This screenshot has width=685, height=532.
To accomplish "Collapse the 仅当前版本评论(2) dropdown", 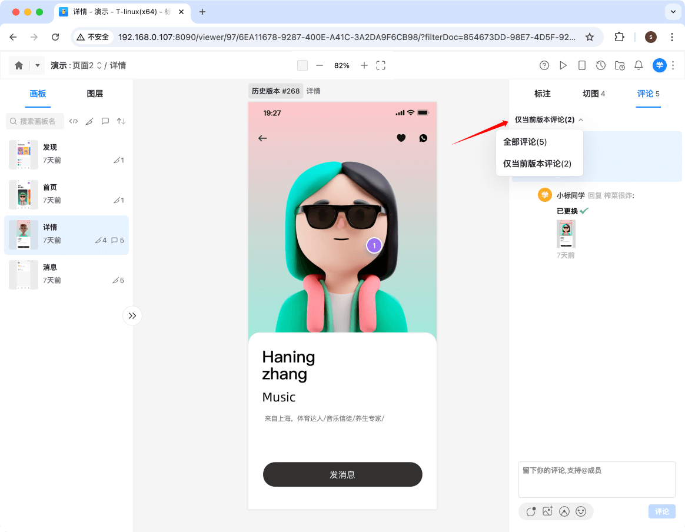I will [x=580, y=119].
